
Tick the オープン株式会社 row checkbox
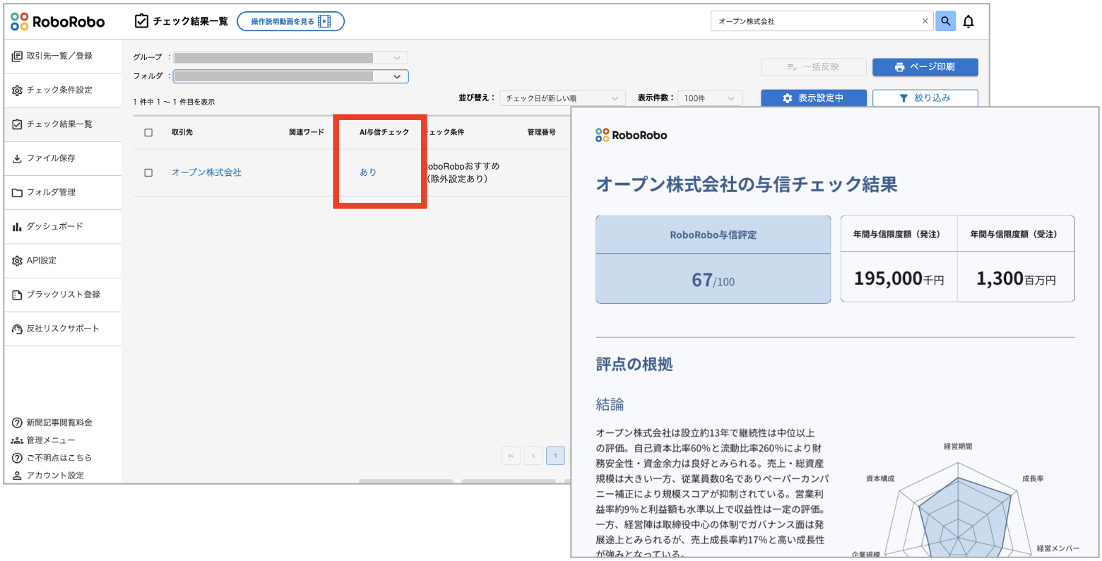(x=148, y=172)
